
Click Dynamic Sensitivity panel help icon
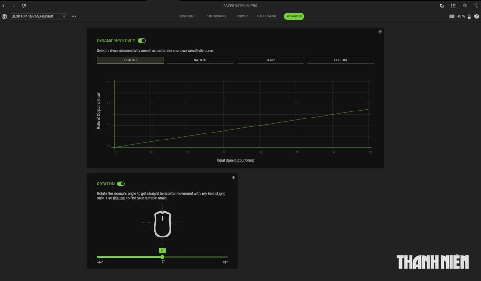(380, 31)
